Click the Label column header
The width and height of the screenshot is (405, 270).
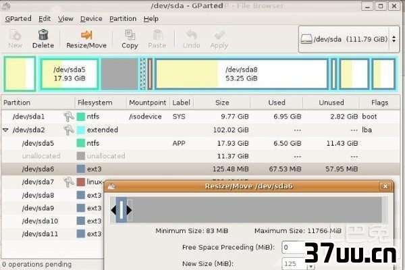182,103
